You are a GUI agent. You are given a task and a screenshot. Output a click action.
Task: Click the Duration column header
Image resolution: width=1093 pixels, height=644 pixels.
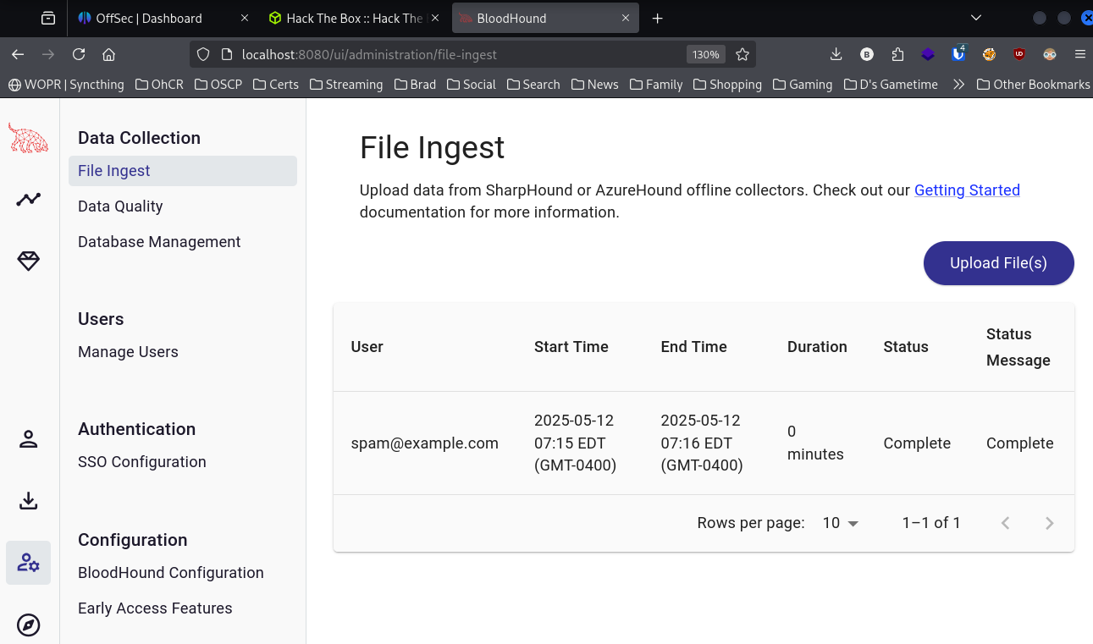click(x=817, y=347)
